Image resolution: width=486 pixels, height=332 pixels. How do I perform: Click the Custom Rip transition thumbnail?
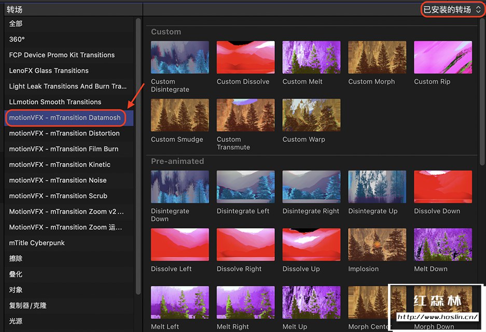pos(443,57)
